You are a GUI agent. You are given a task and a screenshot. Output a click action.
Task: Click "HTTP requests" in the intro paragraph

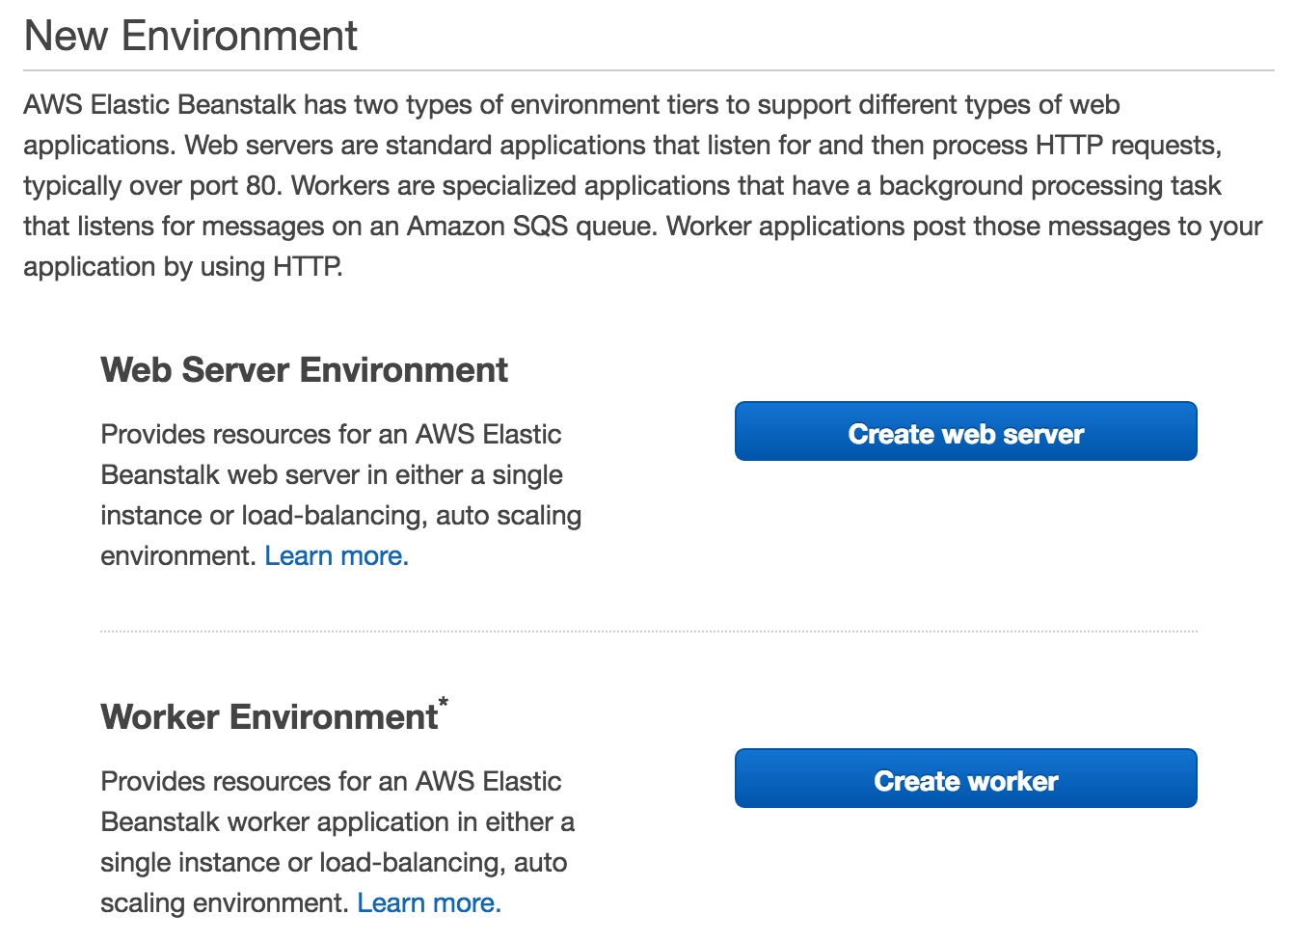pos(1128,146)
